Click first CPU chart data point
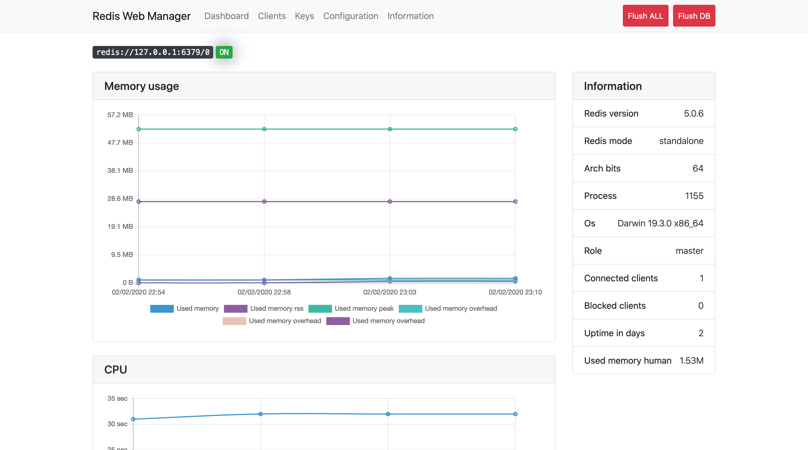Screen dimensions: 808x450 tap(133, 419)
